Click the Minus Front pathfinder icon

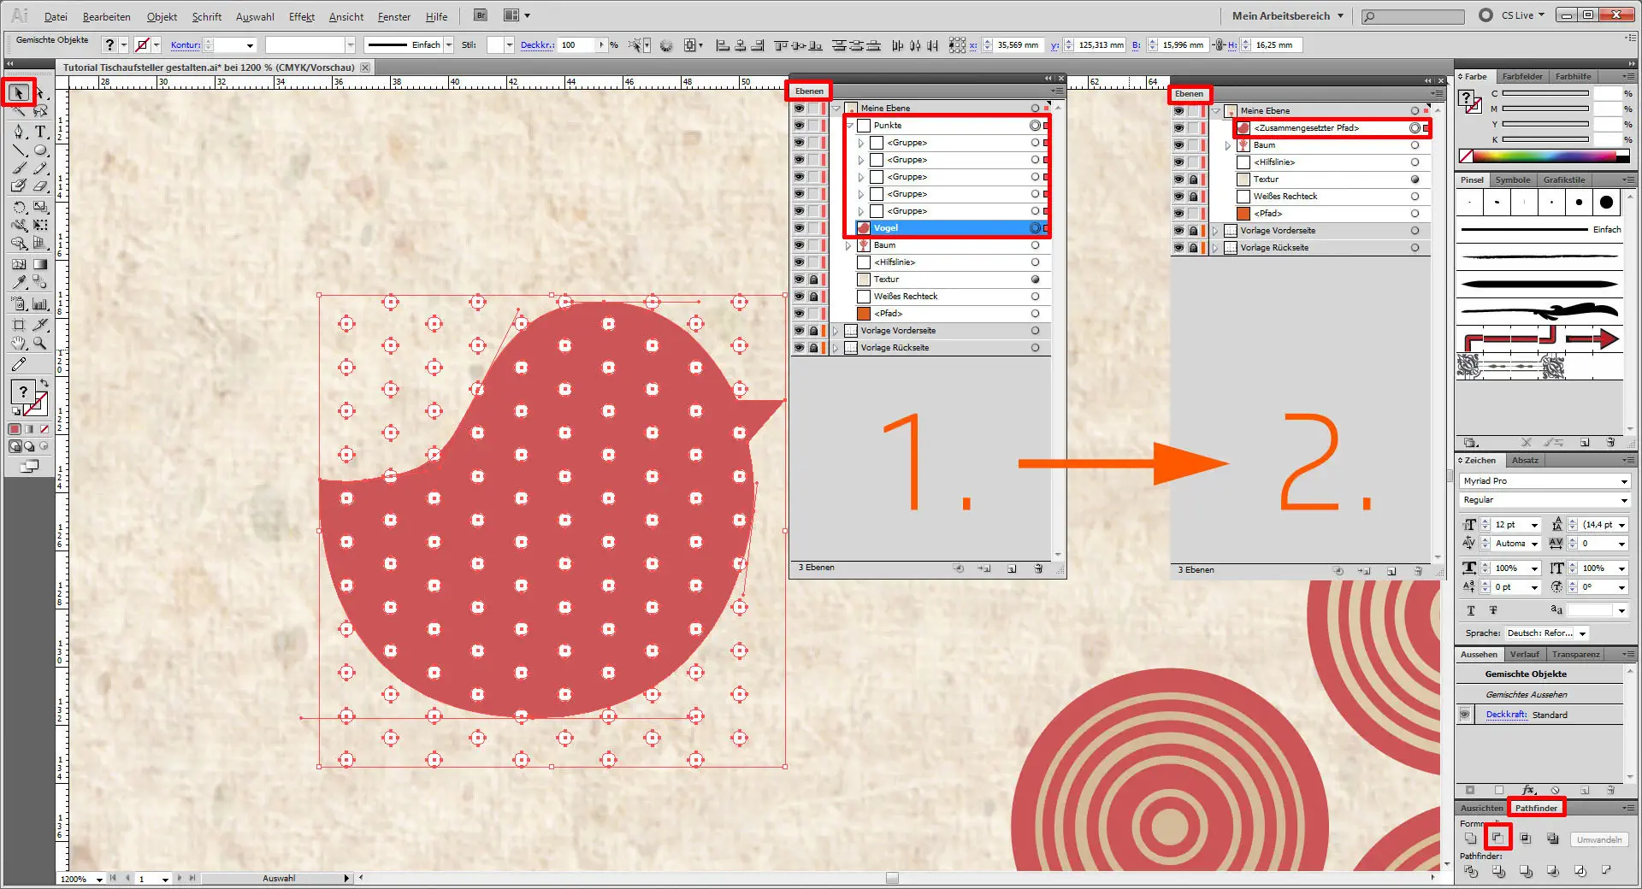pos(1497,839)
